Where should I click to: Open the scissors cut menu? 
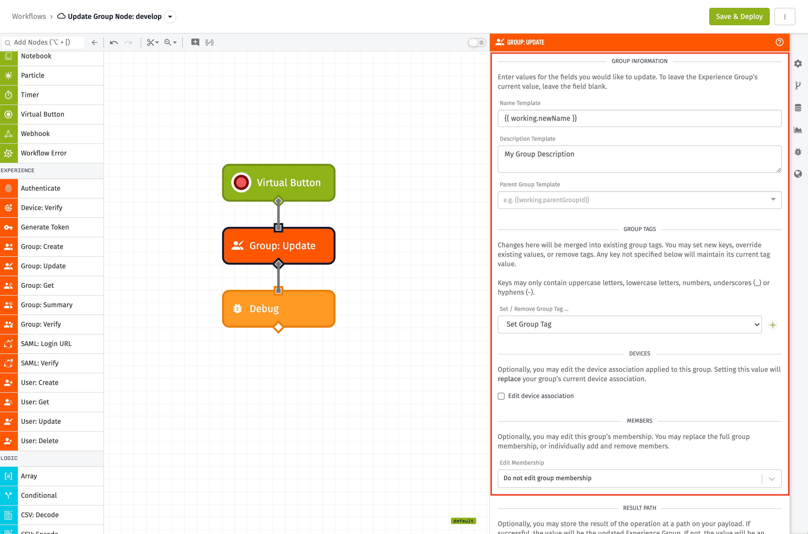[153, 43]
